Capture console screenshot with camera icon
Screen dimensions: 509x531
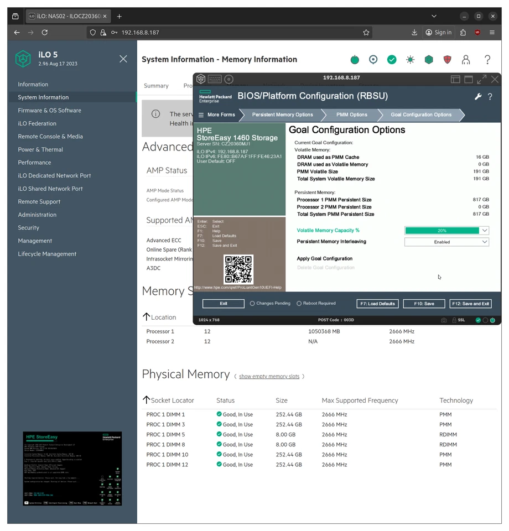pyautogui.click(x=444, y=320)
